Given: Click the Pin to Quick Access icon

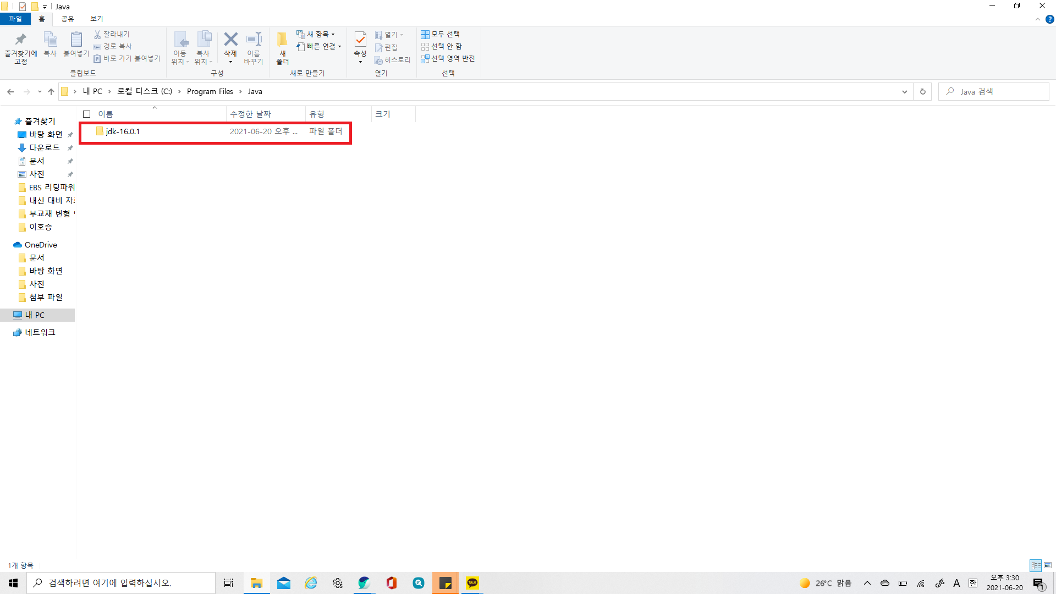Looking at the screenshot, I should click(x=20, y=40).
